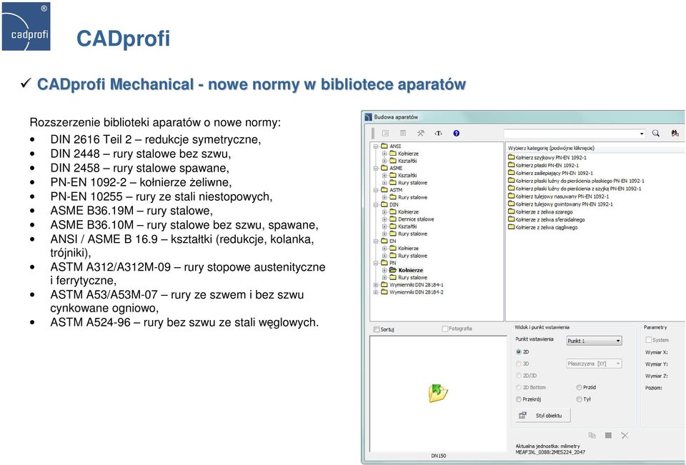This screenshot has width=686, height=465.
Task: Click the greyed list-view toolbar icon
Action: click(403, 134)
